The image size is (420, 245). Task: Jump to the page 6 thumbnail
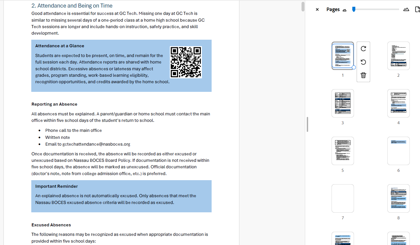398,151
